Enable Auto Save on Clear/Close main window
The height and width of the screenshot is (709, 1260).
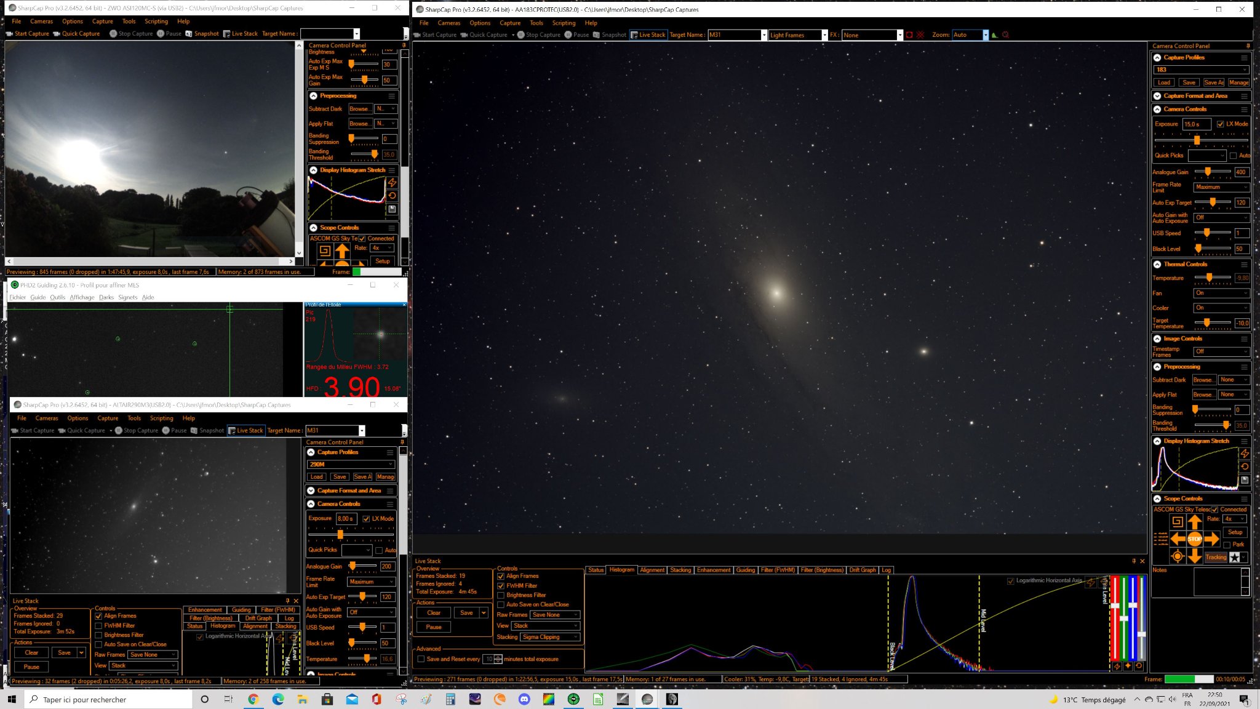(501, 605)
